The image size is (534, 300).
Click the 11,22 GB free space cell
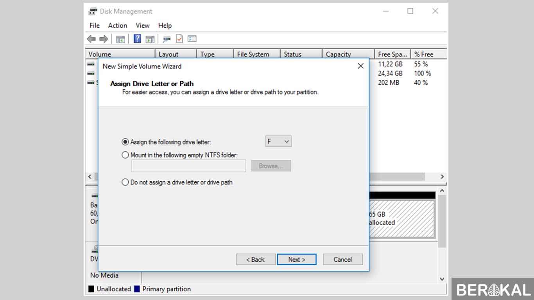tap(390, 64)
